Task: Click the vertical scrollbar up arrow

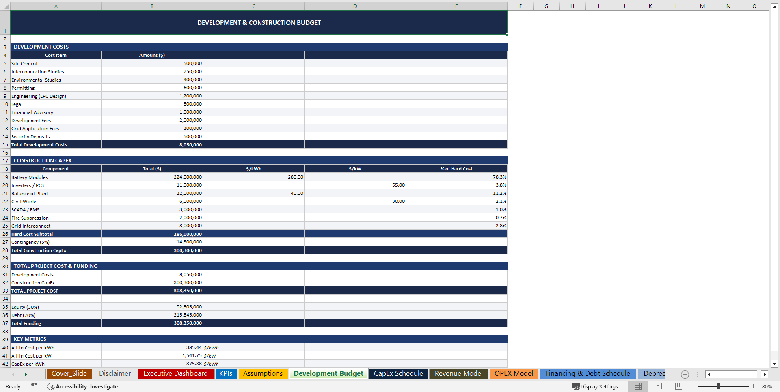Action: coord(775,6)
